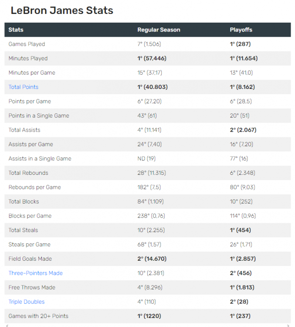The width and height of the screenshot is (295, 327).
Task: Click the left arrow of horizontal scrollbar
Action: click(7, 325)
